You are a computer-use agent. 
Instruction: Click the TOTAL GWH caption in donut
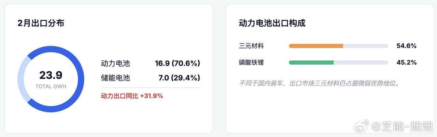pyautogui.click(x=51, y=86)
